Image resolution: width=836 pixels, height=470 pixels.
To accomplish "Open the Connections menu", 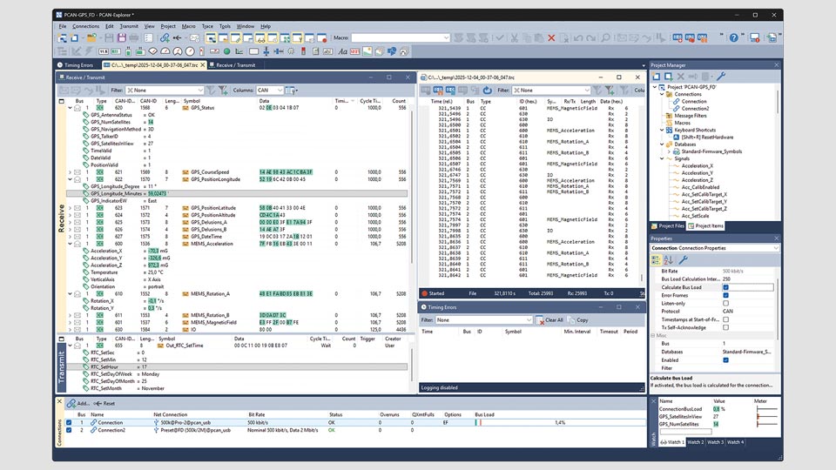I will (86, 26).
